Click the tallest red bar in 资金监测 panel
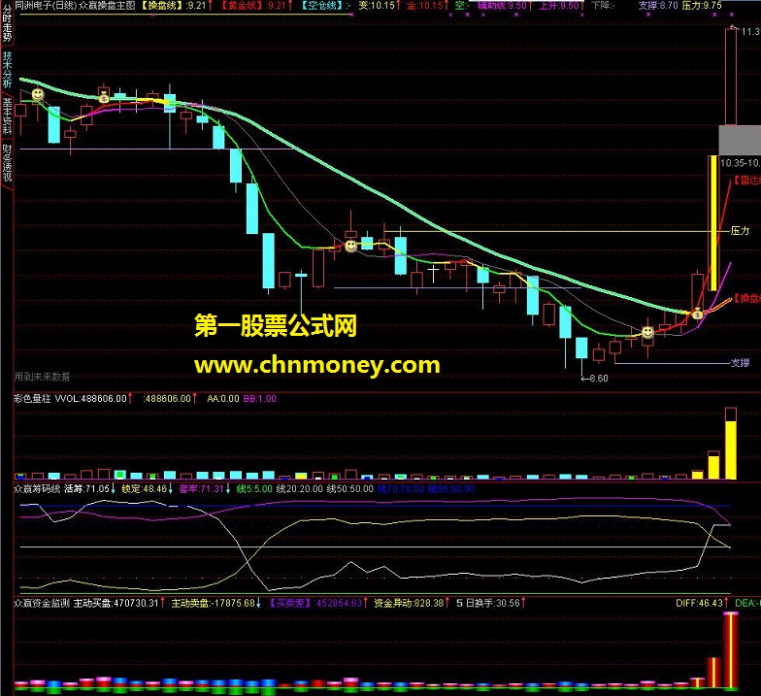Screen dimensions: 761x696 coord(730,650)
